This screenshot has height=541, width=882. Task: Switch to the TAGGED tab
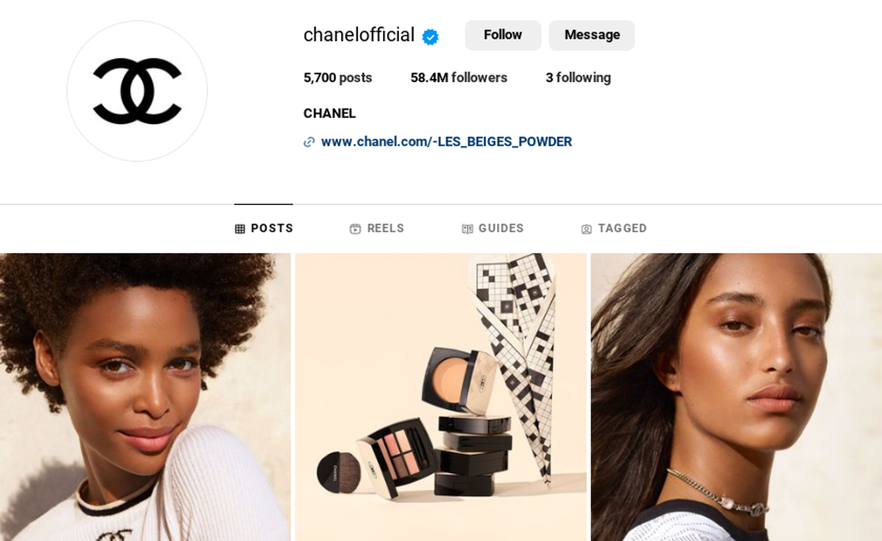pyautogui.click(x=614, y=229)
